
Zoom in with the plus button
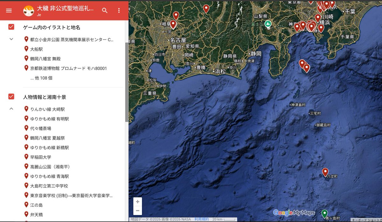pos(138,202)
